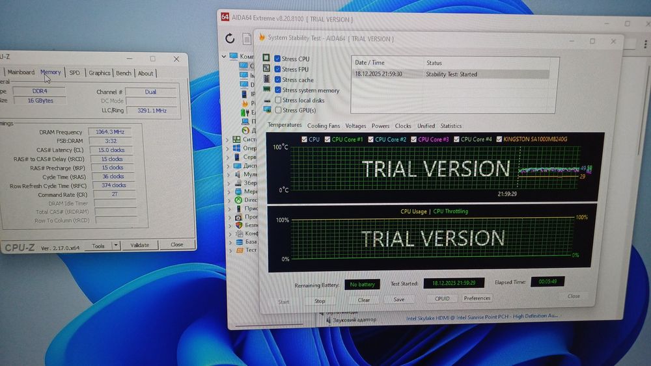The height and width of the screenshot is (366, 651).
Task: Click the Unified tab
Action: pos(426,125)
